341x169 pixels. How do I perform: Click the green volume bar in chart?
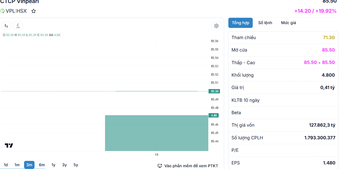click(x=157, y=133)
